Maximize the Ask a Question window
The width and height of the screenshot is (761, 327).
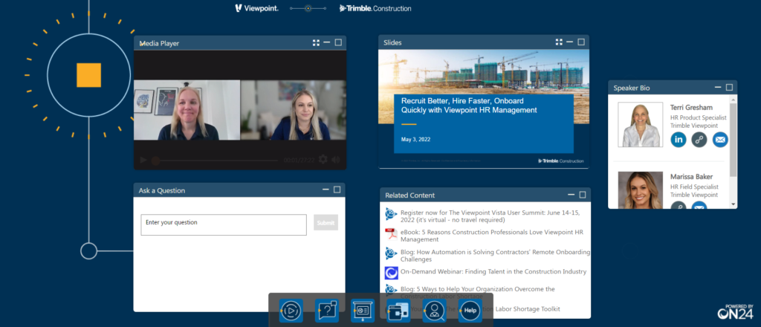point(337,190)
